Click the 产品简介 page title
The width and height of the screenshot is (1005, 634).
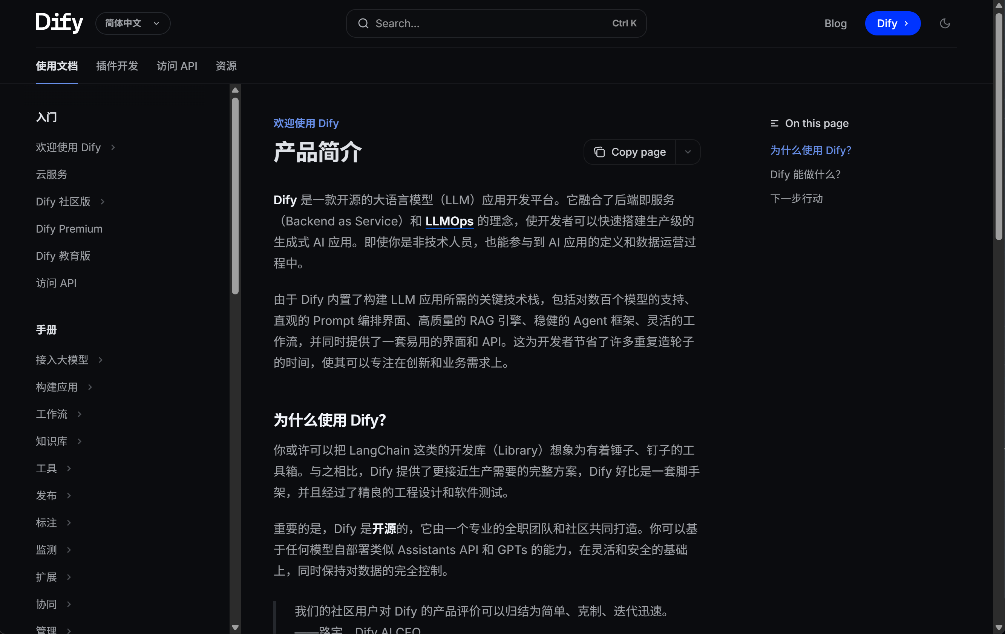pos(318,152)
